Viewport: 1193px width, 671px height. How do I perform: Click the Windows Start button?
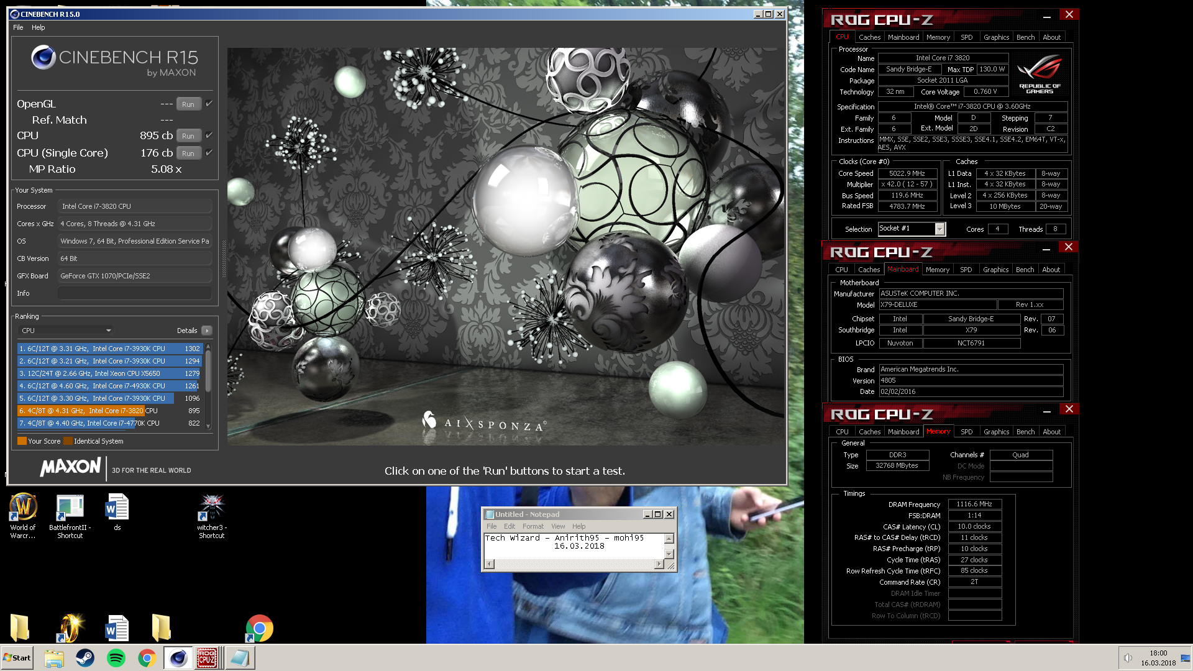tap(17, 658)
